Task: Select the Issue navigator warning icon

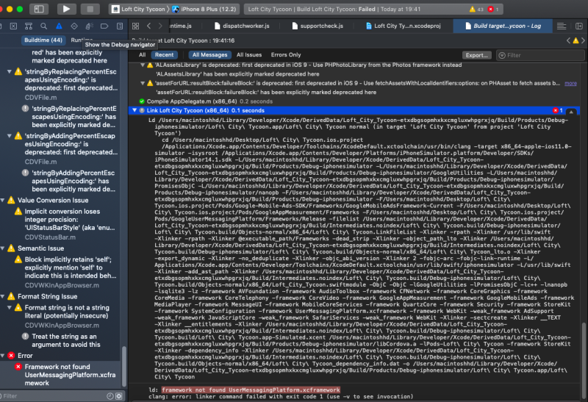Action: coord(59,26)
